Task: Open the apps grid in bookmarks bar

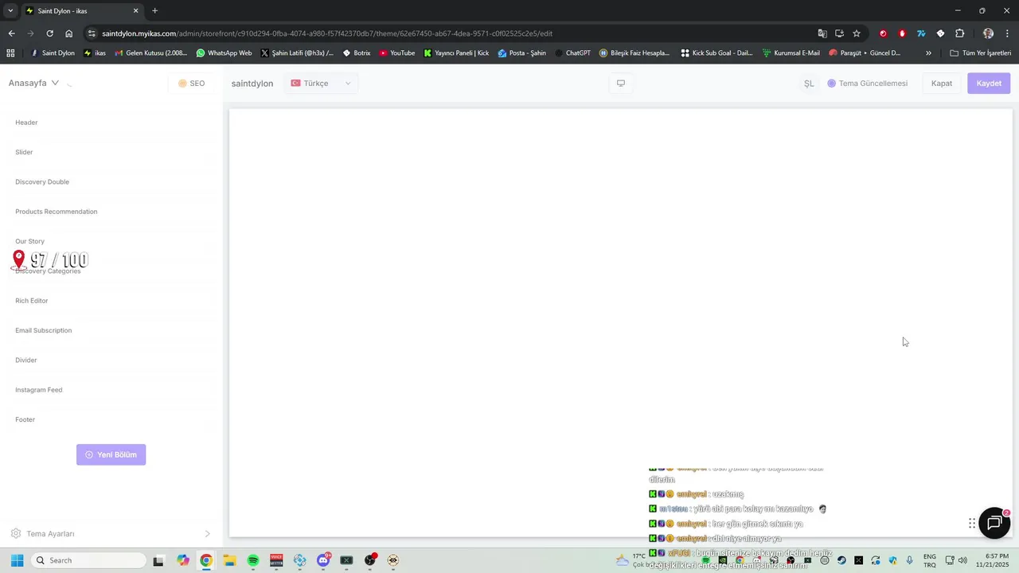Action: 10,53
